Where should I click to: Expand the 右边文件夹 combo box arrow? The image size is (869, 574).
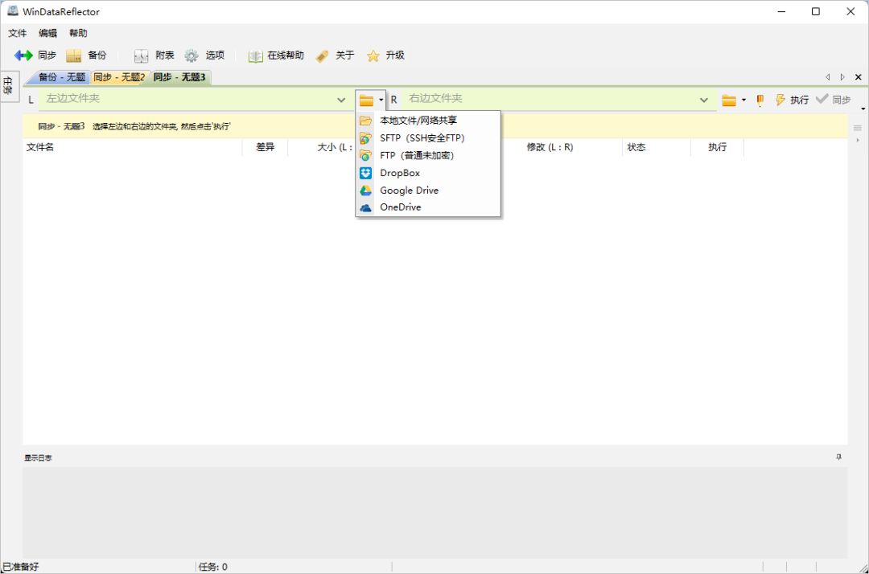tap(704, 100)
